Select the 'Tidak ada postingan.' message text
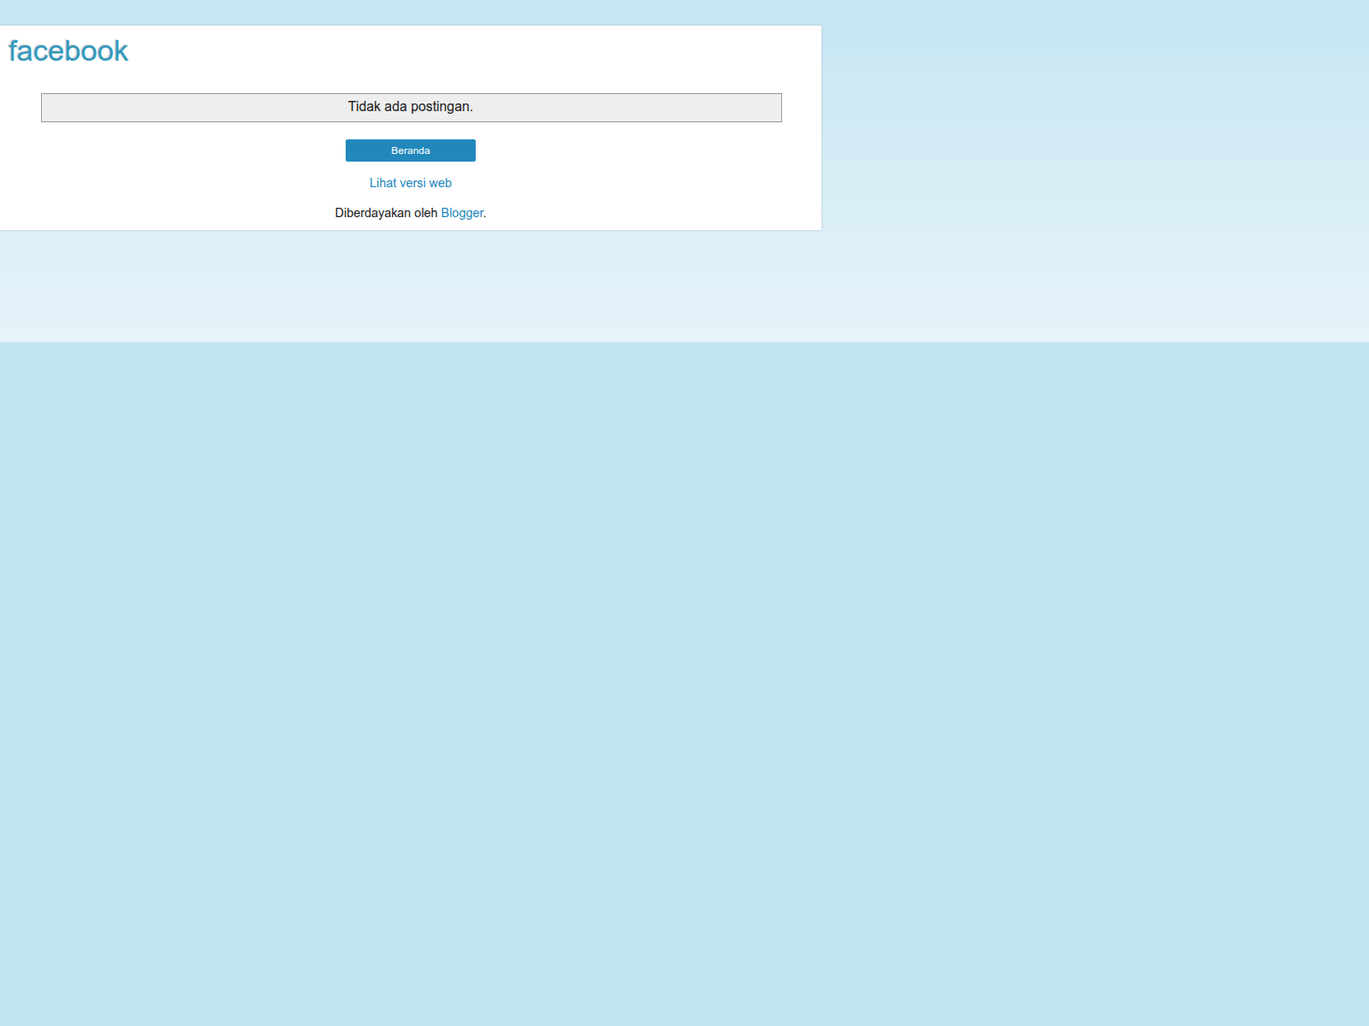 411,107
